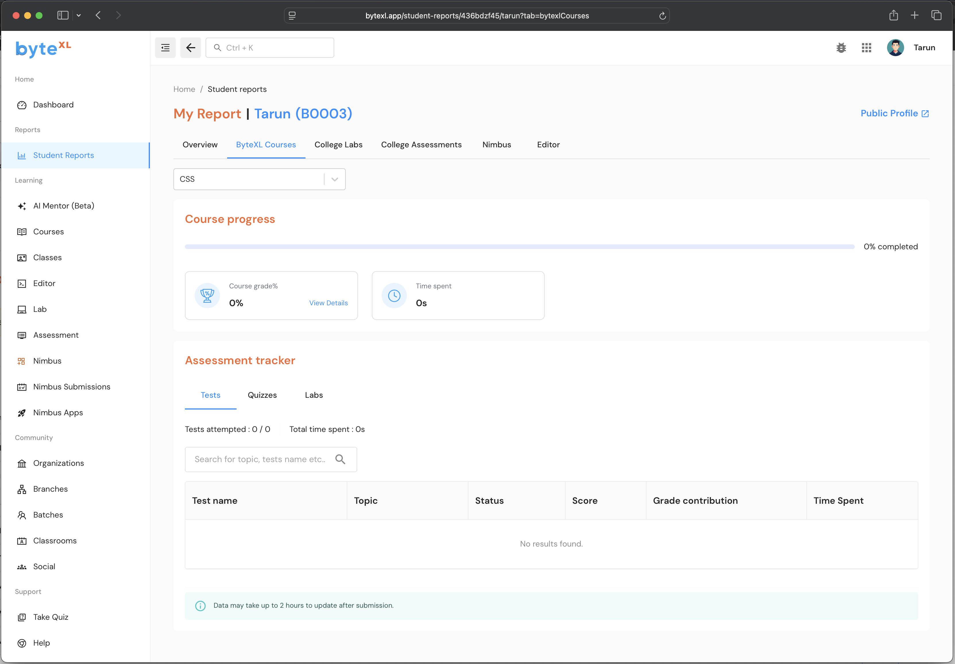Open Organizations in sidebar
Viewport: 955px width, 664px height.
58,463
